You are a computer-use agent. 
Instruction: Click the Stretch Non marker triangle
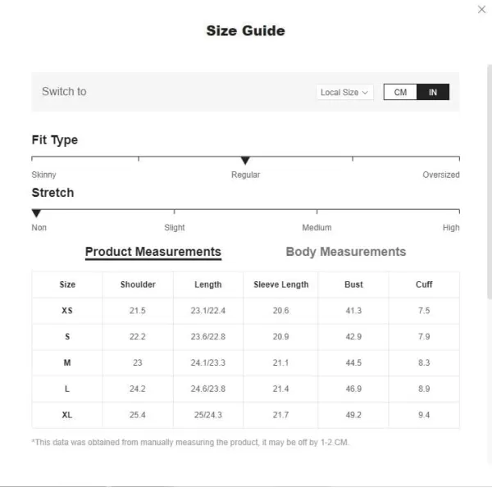click(x=36, y=213)
